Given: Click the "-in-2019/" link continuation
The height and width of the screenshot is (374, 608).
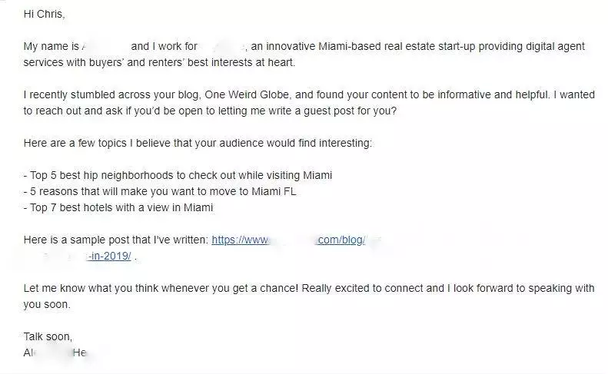Looking at the screenshot, I should tap(110, 256).
